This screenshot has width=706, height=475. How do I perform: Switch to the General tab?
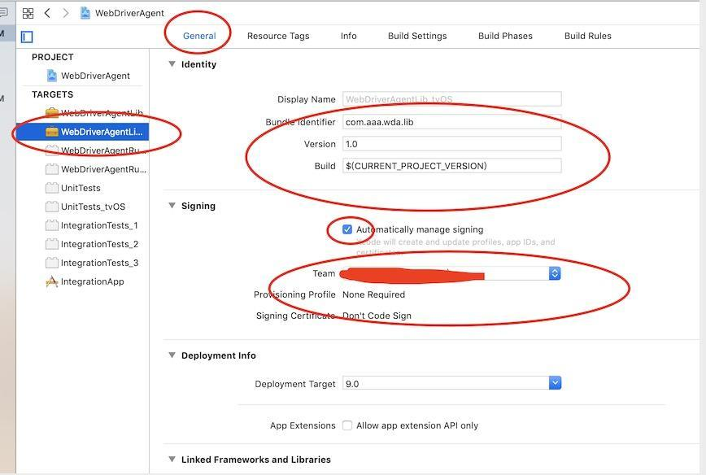(199, 36)
